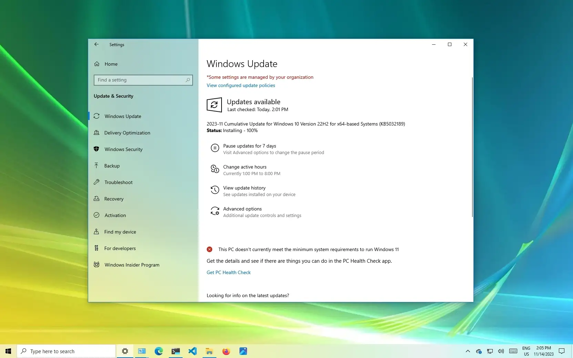Click the 'Status: Installing - 100%' text
Screen dimensions: 573x358
coord(232,130)
